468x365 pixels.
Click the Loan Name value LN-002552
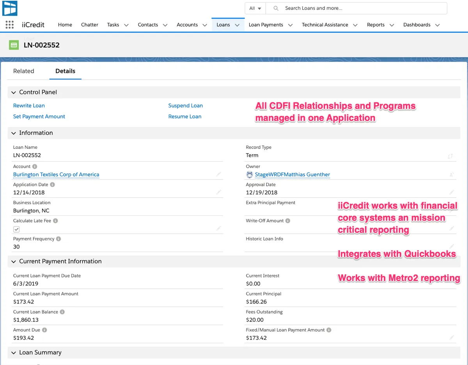[x=27, y=155]
